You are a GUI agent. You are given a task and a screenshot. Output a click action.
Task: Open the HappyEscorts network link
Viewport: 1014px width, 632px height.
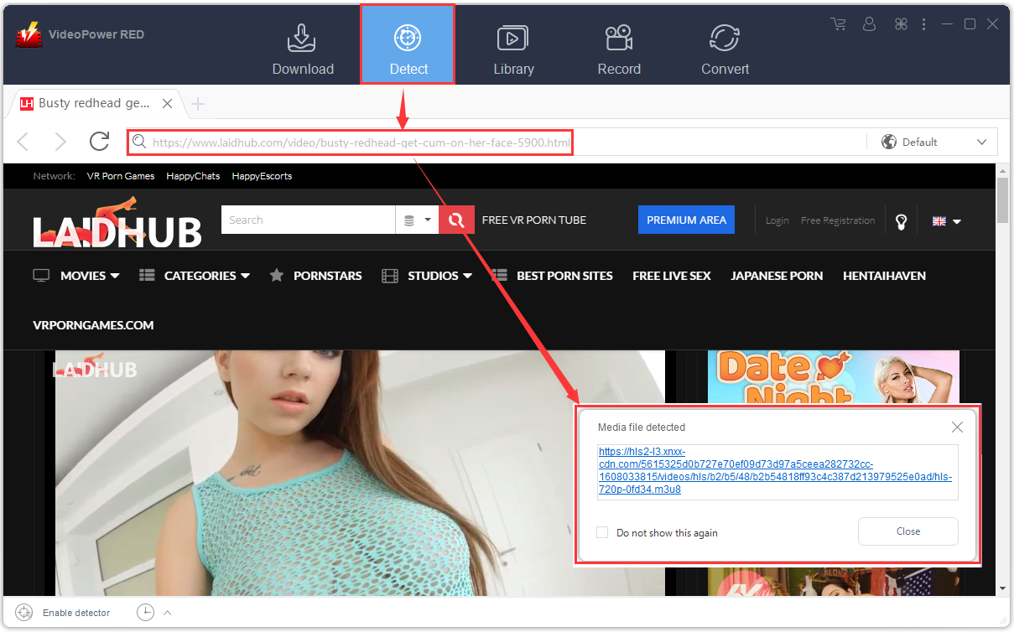point(262,176)
